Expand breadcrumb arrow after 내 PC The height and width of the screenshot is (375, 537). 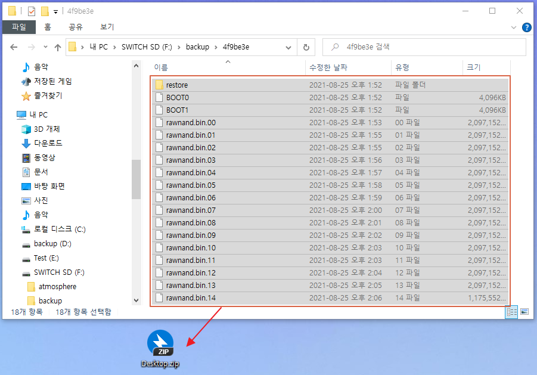(114, 47)
